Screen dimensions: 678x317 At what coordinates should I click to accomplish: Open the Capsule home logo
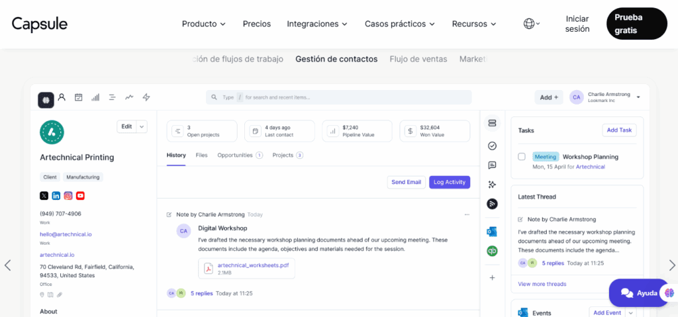39,24
